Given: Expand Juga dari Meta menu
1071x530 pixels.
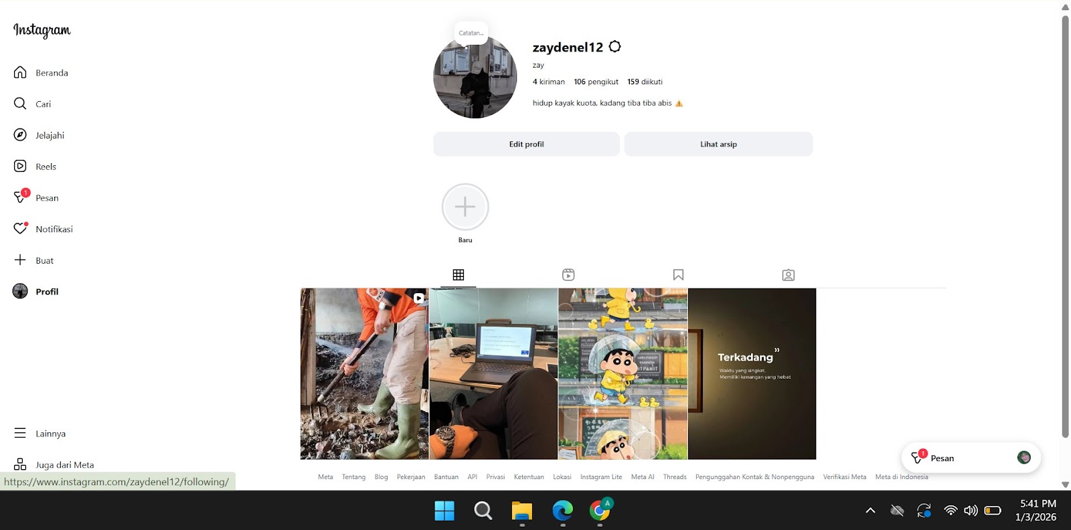Looking at the screenshot, I should tap(20, 464).
